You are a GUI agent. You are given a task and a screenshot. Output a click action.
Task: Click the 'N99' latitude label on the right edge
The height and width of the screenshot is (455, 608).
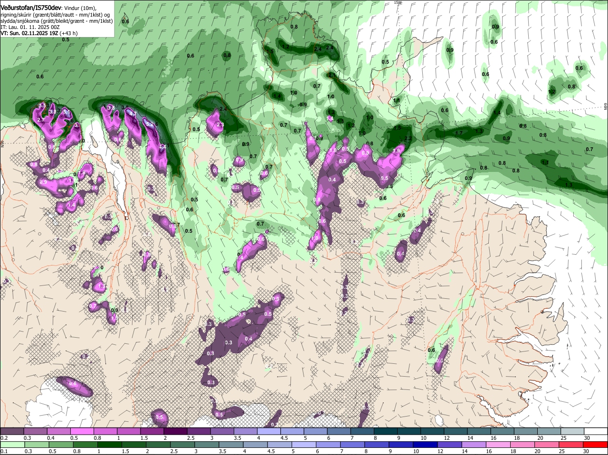[x=606, y=107]
